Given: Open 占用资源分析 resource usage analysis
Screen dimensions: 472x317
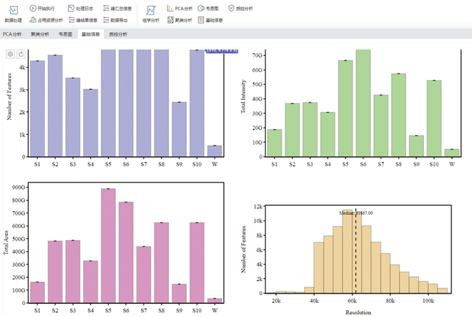Looking at the screenshot, I should [x=46, y=20].
